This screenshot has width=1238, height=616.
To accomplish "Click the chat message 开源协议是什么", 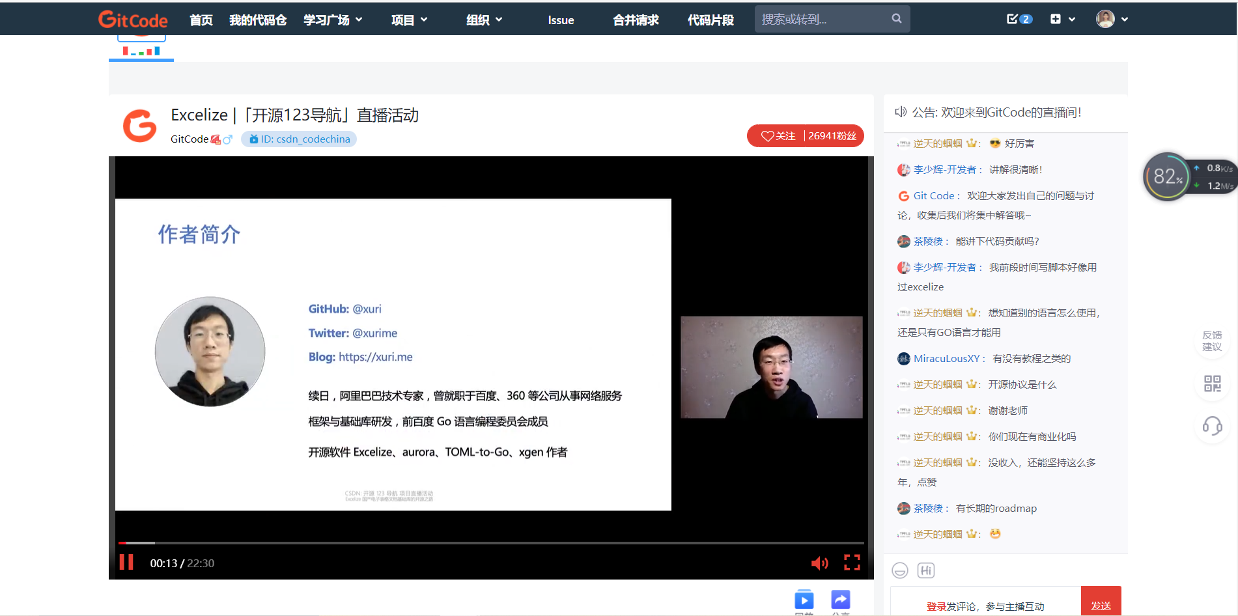I will click(1022, 385).
